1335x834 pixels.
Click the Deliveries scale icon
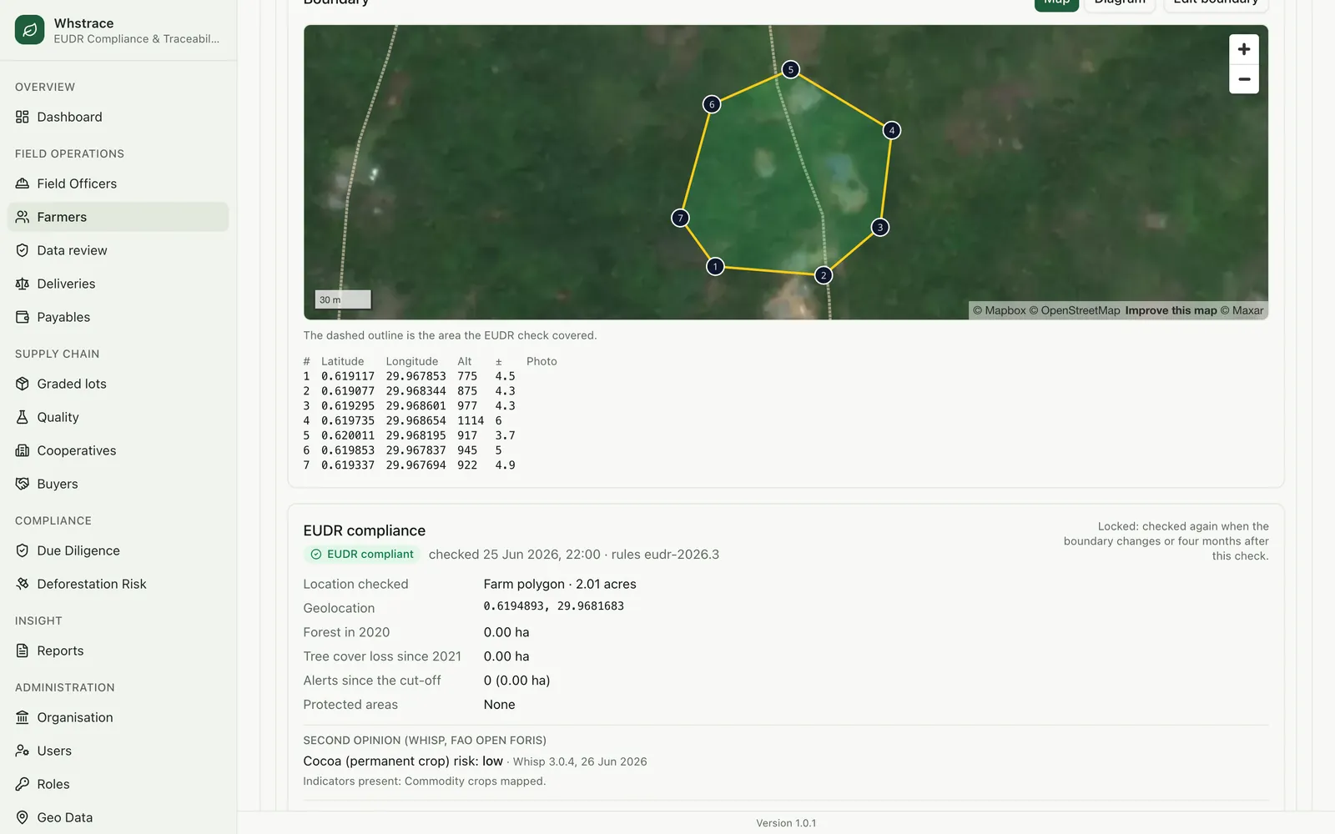pyautogui.click(x=23, y=284)
